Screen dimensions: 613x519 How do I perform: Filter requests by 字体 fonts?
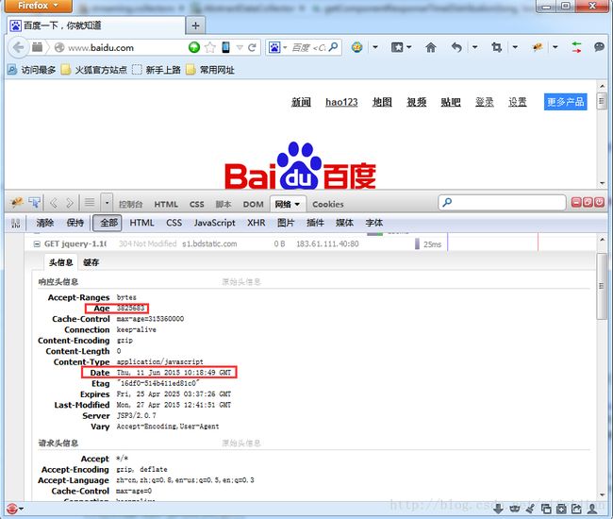click(x=374, y=223)
